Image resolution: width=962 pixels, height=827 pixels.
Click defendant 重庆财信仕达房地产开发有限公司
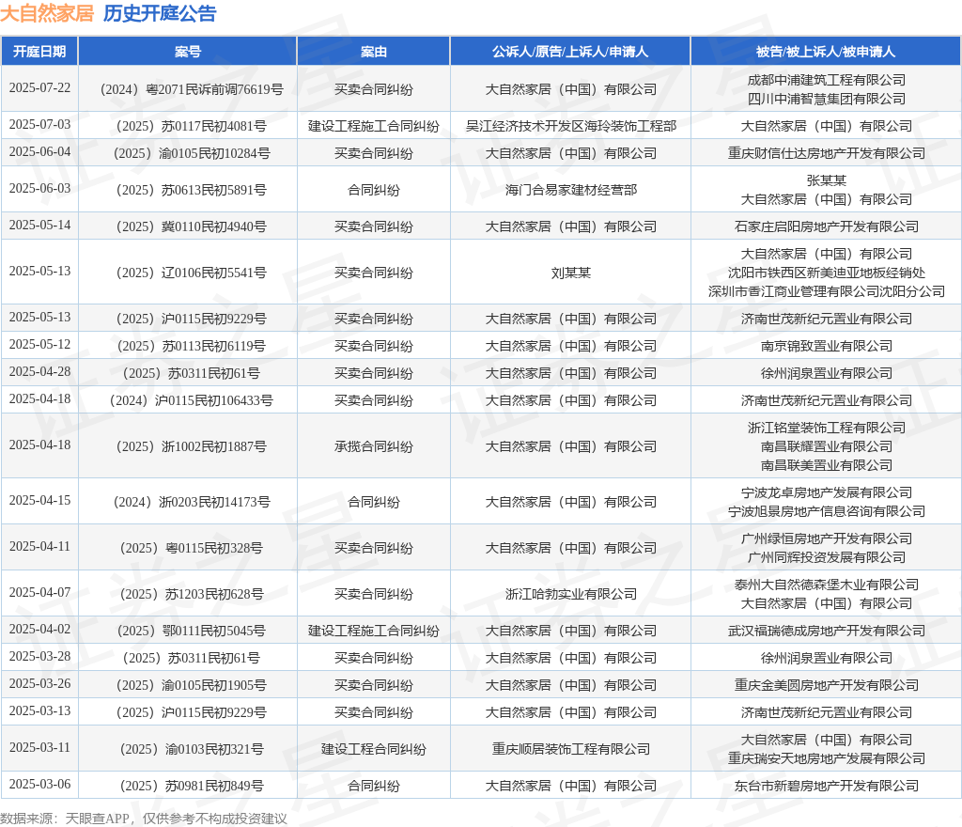[826, 153]
